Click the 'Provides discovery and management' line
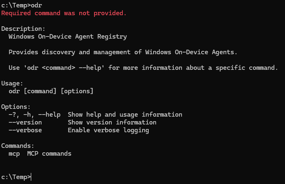The height and width of the screenshot is (184, 285). (123, 52)
